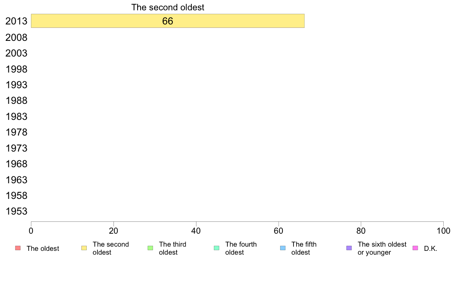Select the 1953 year label
This screenshot has width=454, height=281.
(16, 211)
